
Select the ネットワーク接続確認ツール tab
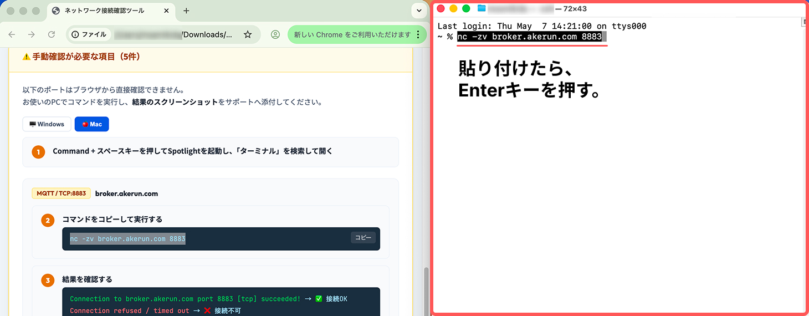coord(111,11)
